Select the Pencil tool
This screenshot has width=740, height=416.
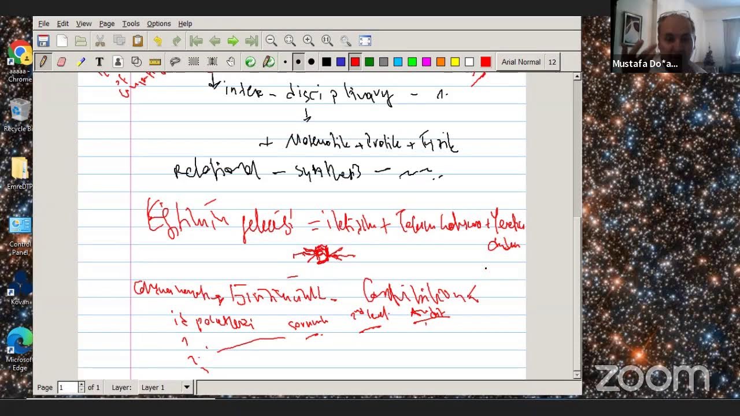[43, 62]
